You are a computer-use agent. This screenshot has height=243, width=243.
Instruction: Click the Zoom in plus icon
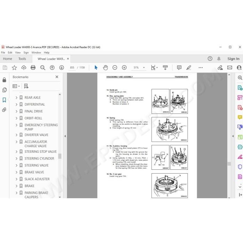[124, 68]
